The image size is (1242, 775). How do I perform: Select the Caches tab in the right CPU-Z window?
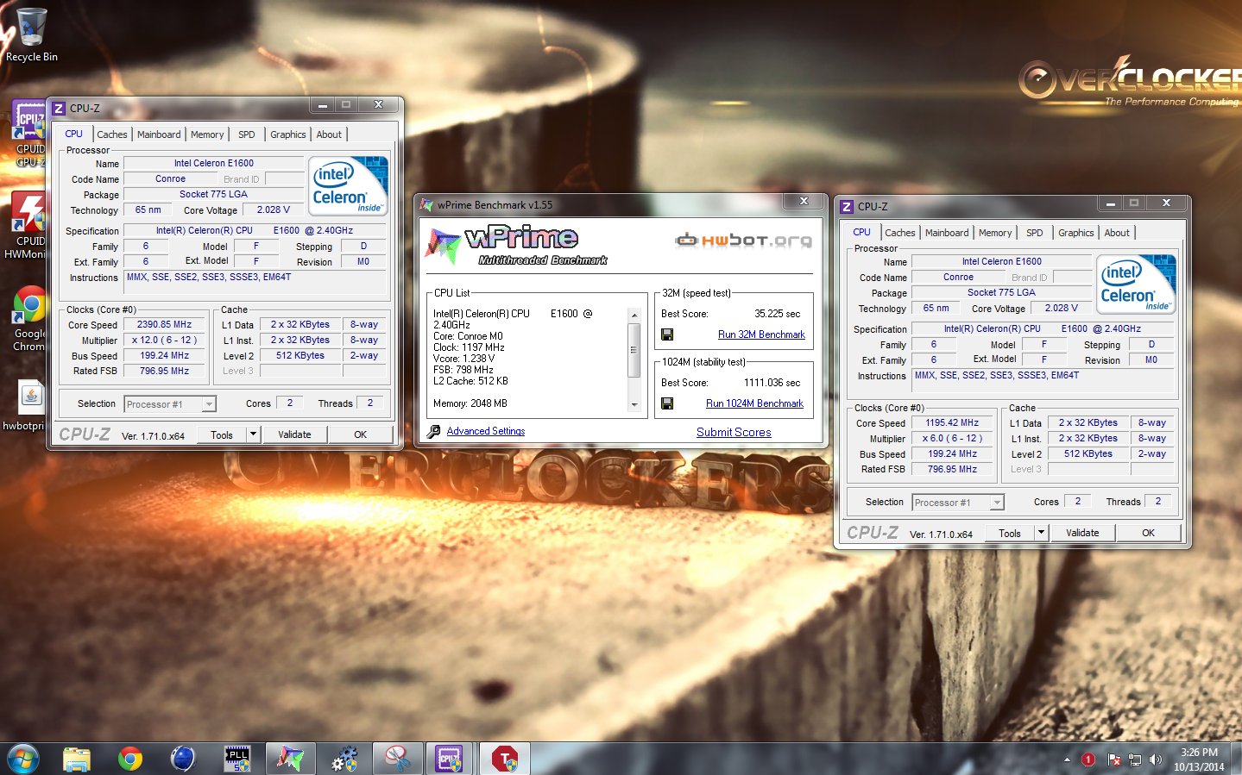tap(899, 233)
